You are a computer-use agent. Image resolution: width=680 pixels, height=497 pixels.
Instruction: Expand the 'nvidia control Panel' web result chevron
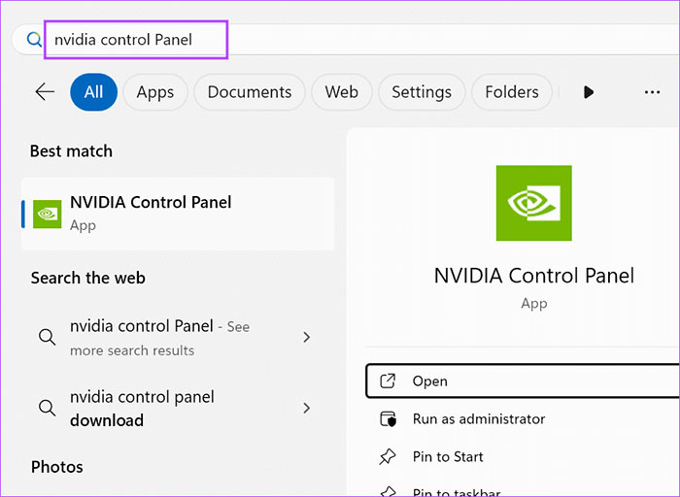[x=307, y=338]
